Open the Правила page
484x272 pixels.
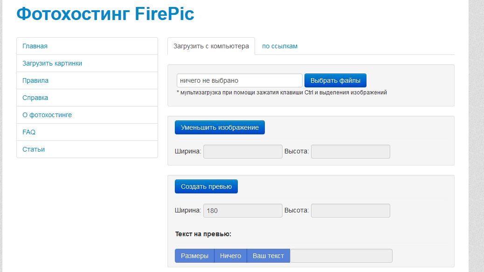click(x=87, y=80)
